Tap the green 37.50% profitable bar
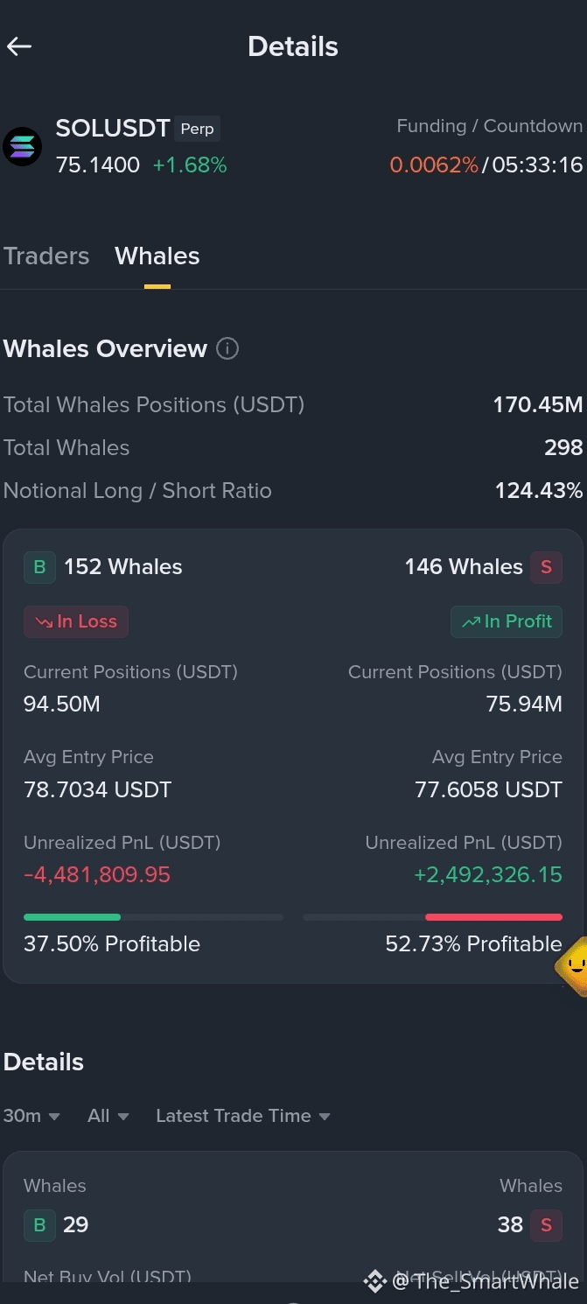Viewport: 587px width, 1304px height. (72, 917)
